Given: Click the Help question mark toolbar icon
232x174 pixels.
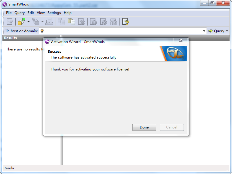Looking at the screenshot, I should tap(126, 22).
